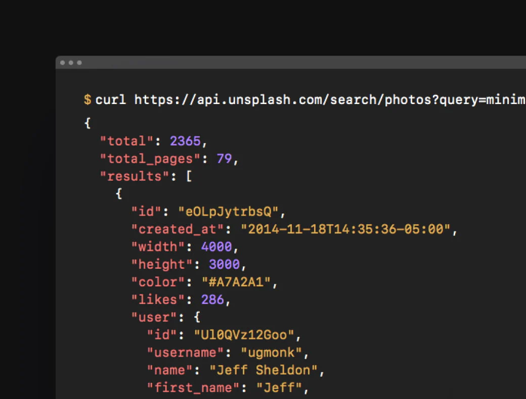The height and width of the screenshot is (399, 526).
Task: Click the first gray dot in title bar
Action: 63,63
